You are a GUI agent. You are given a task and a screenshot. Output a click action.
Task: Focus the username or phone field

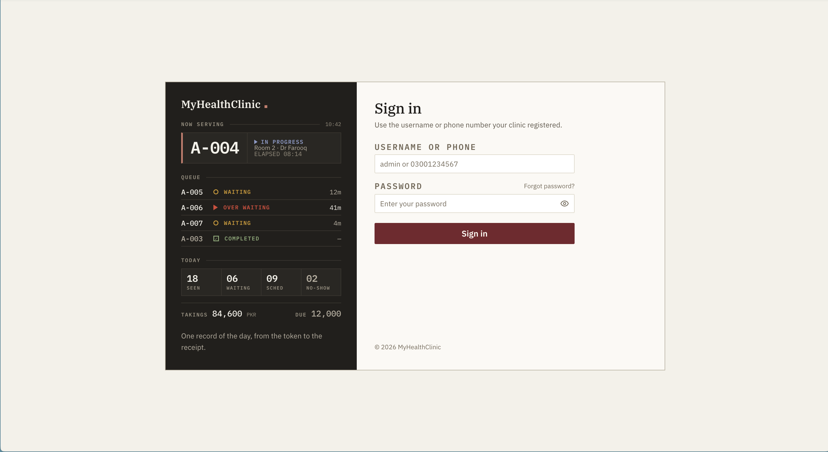(x=474, y=164)
